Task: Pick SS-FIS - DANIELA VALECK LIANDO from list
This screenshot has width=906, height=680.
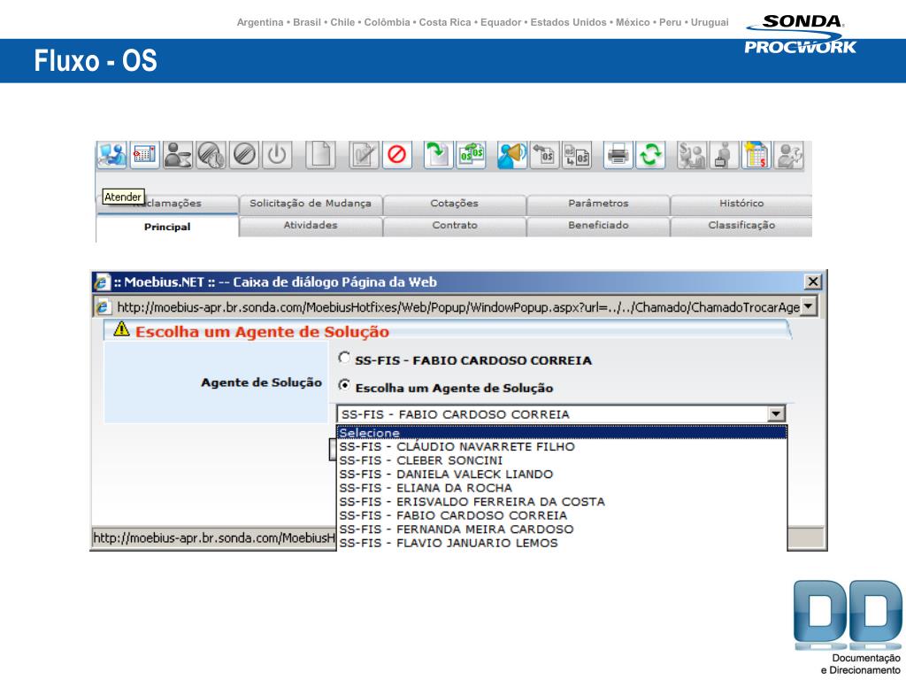Action: pyautogui.click(x=562, y=475)
